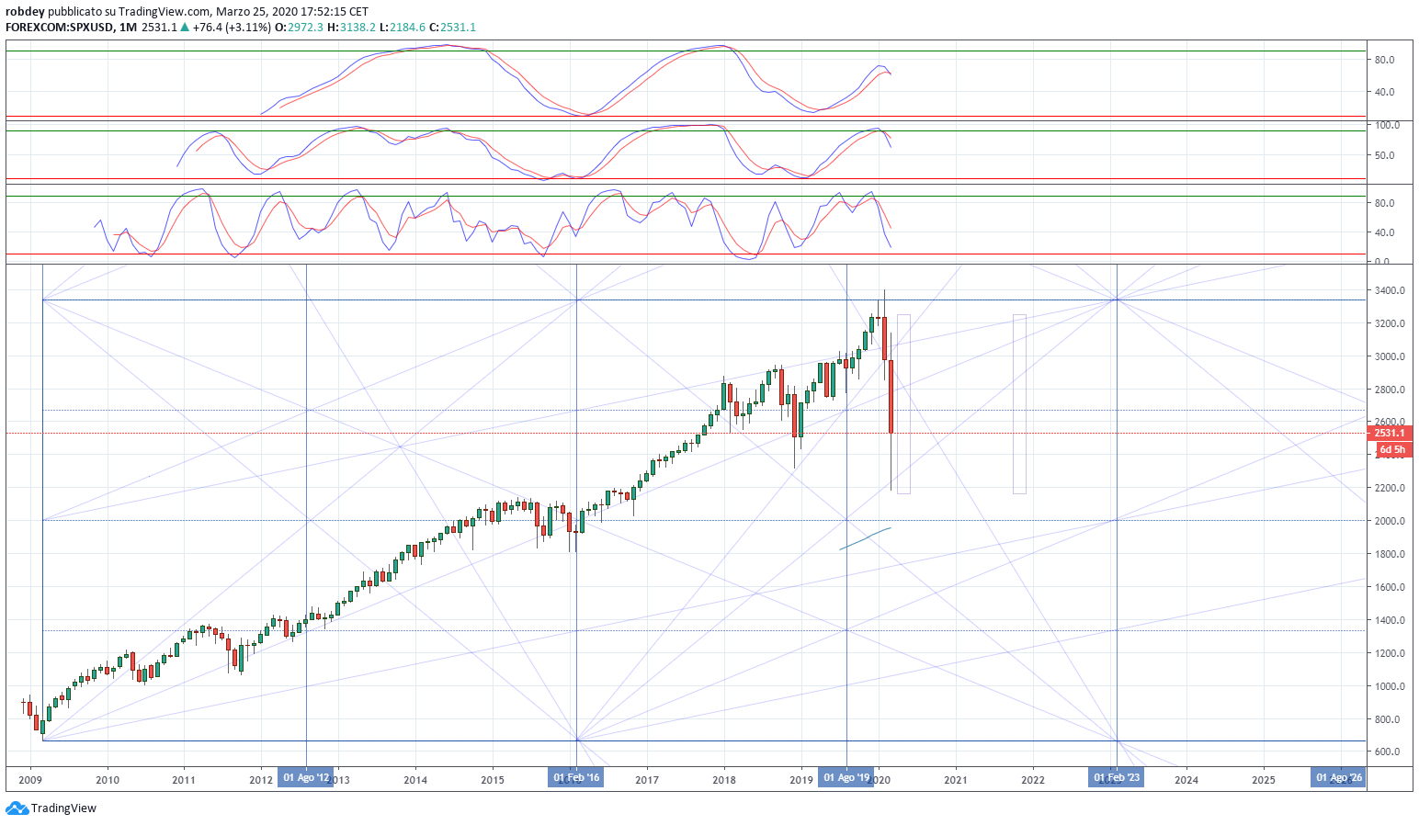Select the 01 Ago '19 date marker
Image resolution: width=1419 pixels, height=825 pixels.
(x=846, y=777)
